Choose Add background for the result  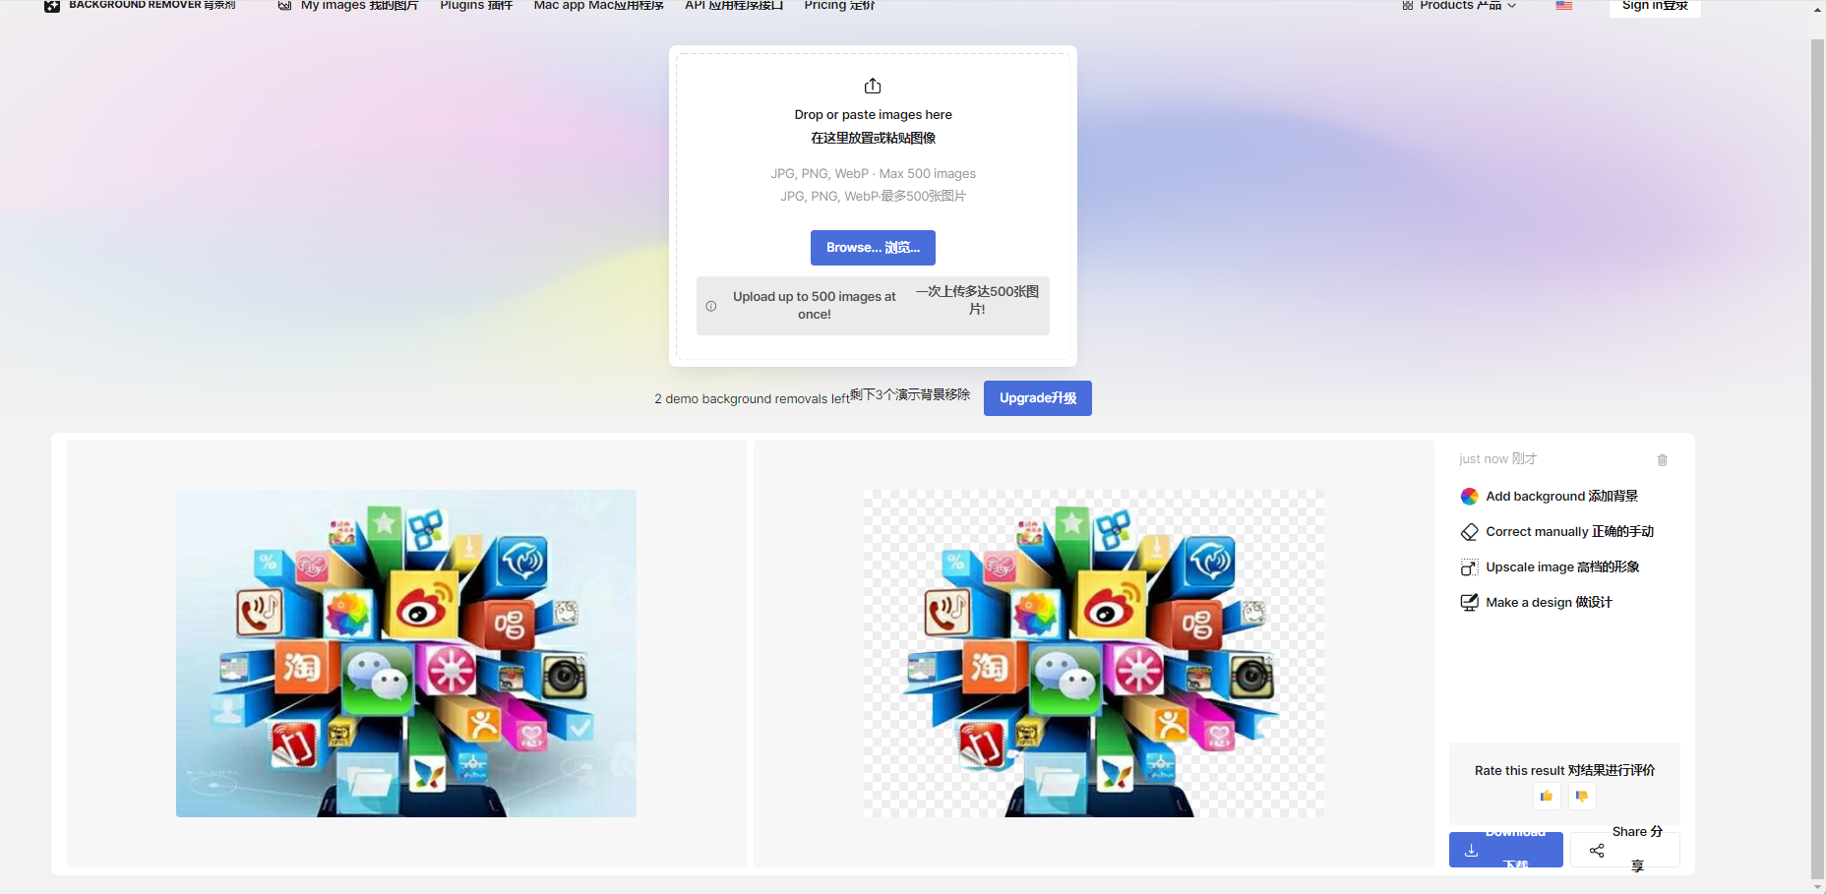coord(1550,497)
